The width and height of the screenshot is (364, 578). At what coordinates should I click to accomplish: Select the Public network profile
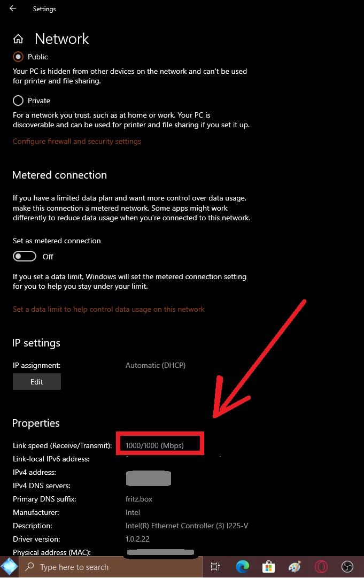point(19,57)
